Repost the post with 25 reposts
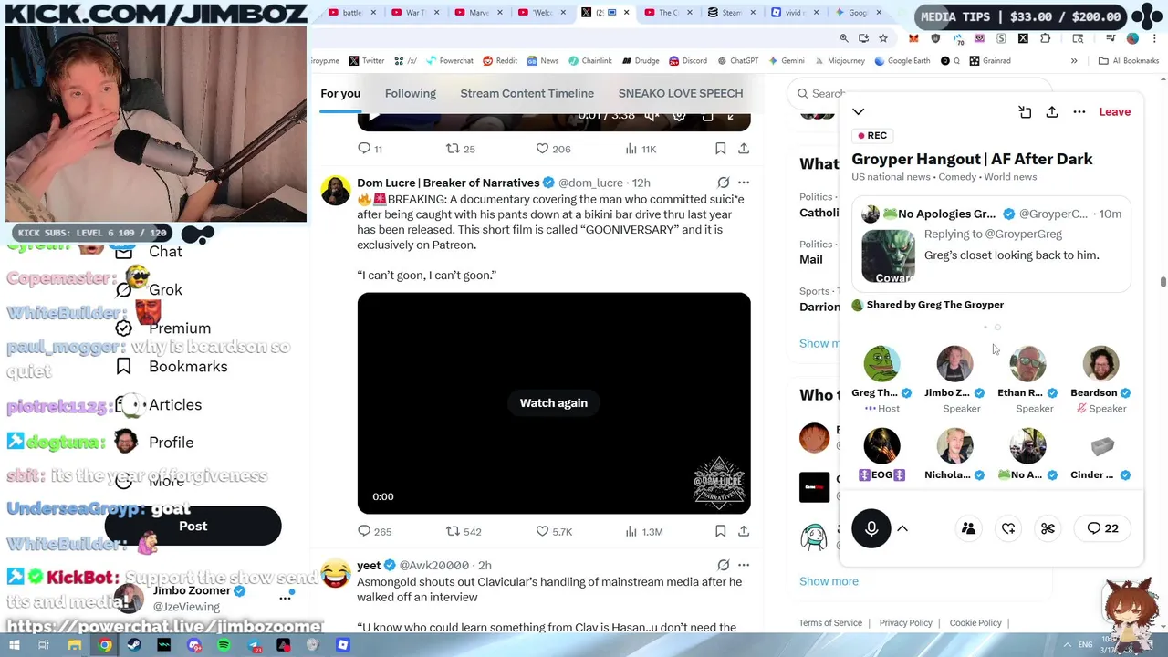Viewport: 1168px width, 657px height. tap(460, 149)
